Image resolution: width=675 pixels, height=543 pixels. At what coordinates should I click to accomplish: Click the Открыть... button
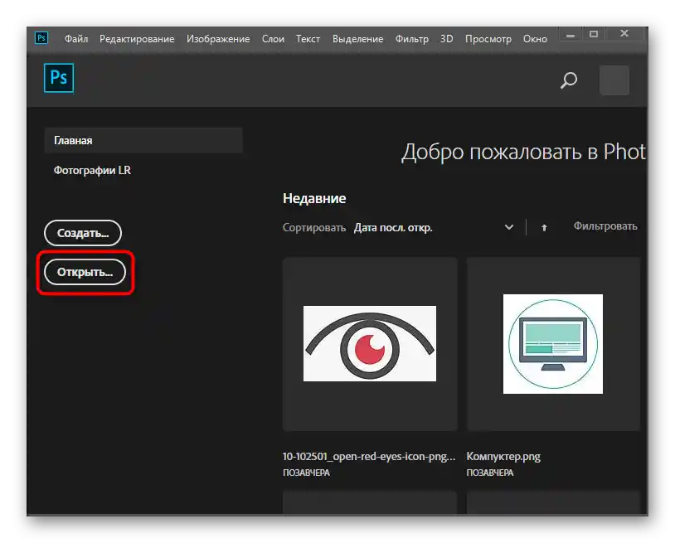point(85,272)
